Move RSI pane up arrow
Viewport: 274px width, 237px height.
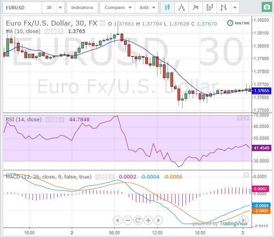point(240,118)
